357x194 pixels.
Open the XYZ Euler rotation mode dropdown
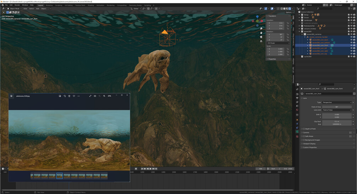pos(278,43)
